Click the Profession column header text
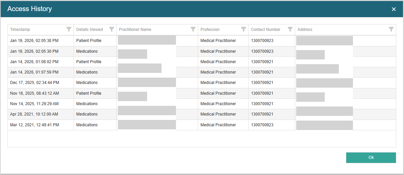Image resolution: width=404 pixels, height=175 pixels. pos(210,30)
